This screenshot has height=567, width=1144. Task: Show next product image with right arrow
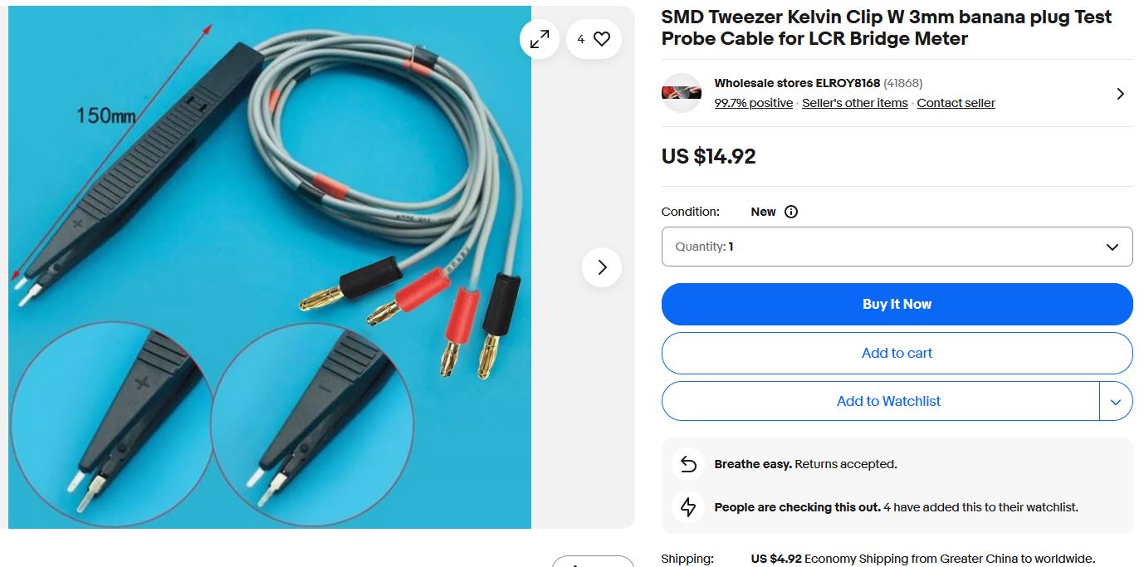tap(602, 267)
